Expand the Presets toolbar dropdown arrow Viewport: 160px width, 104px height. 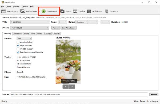(117, 11)
